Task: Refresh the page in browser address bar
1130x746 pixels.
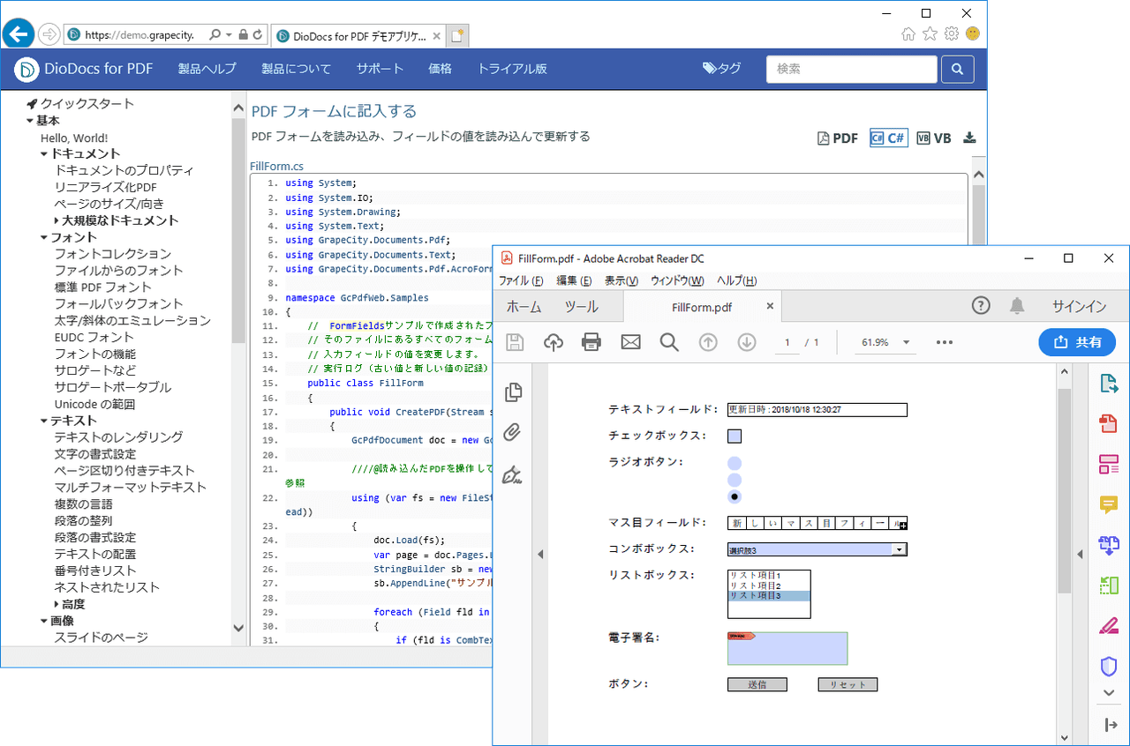Action: click(x=258, y=34)
